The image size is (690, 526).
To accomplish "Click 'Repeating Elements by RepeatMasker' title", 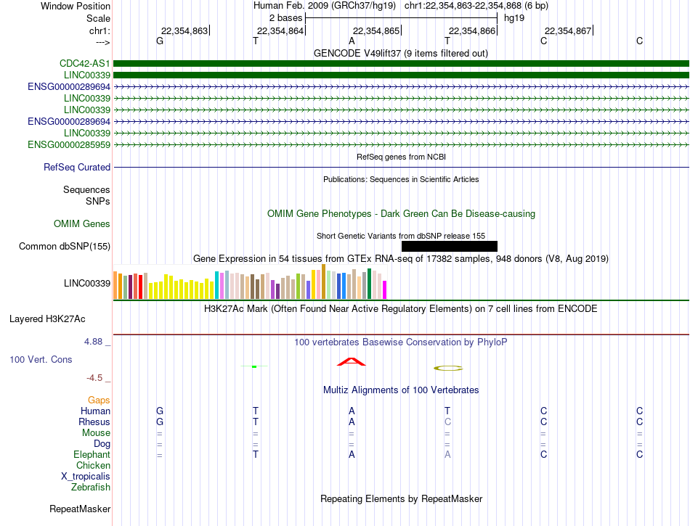I will (x=402, y=498).
